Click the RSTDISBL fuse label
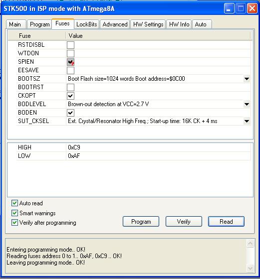This screenshot has height=279, width=260. pyautogui.click(x=31, y=45)
